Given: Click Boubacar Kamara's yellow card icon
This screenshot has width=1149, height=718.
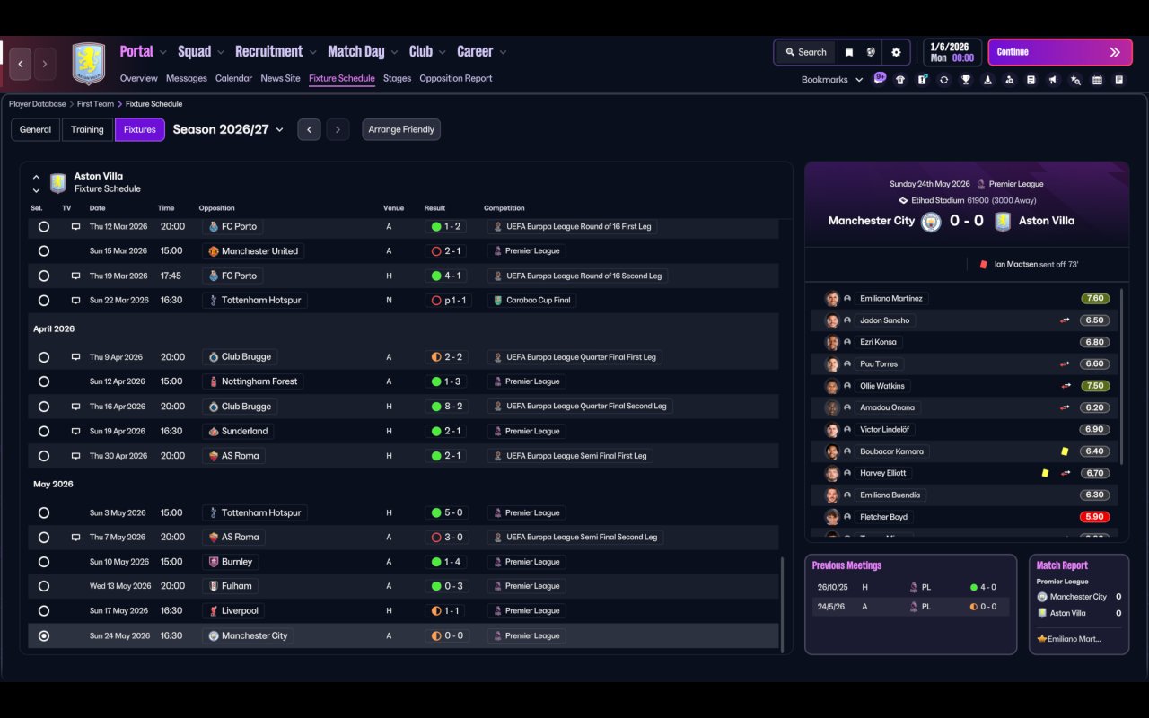Looking at the screenshot, I should pyautogui.click(x=1065, y=451).
